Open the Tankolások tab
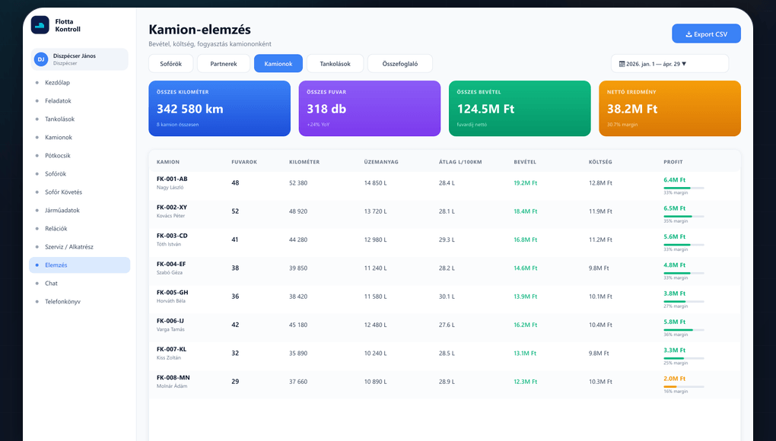This screenshot has height=441, width=776. pyautogui.click(x=335, y=64)
